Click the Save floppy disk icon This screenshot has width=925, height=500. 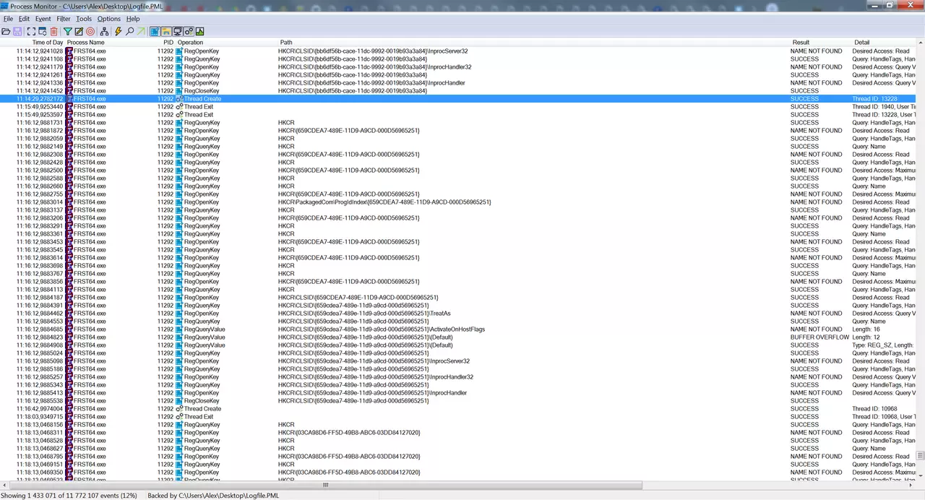[x=17, y=32]
